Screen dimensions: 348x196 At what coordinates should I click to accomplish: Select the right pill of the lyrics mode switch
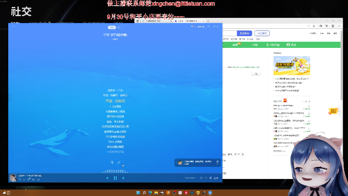click(119, 27)
